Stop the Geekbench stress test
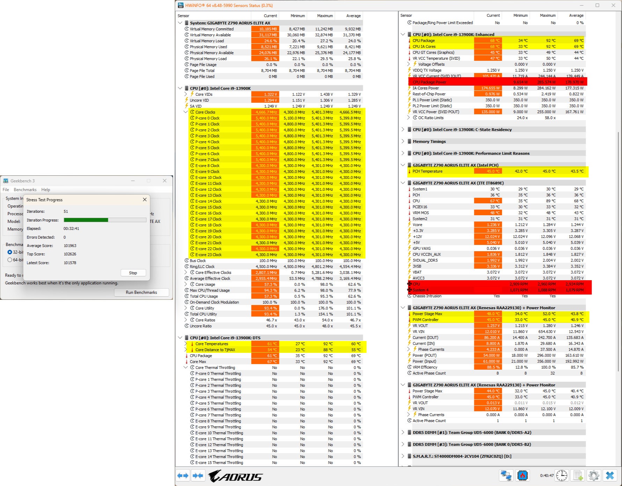 [x=133, y=273]
